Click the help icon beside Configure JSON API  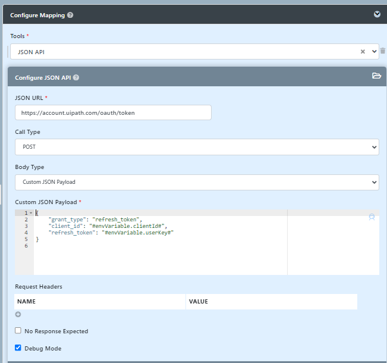tap(76, 77)
